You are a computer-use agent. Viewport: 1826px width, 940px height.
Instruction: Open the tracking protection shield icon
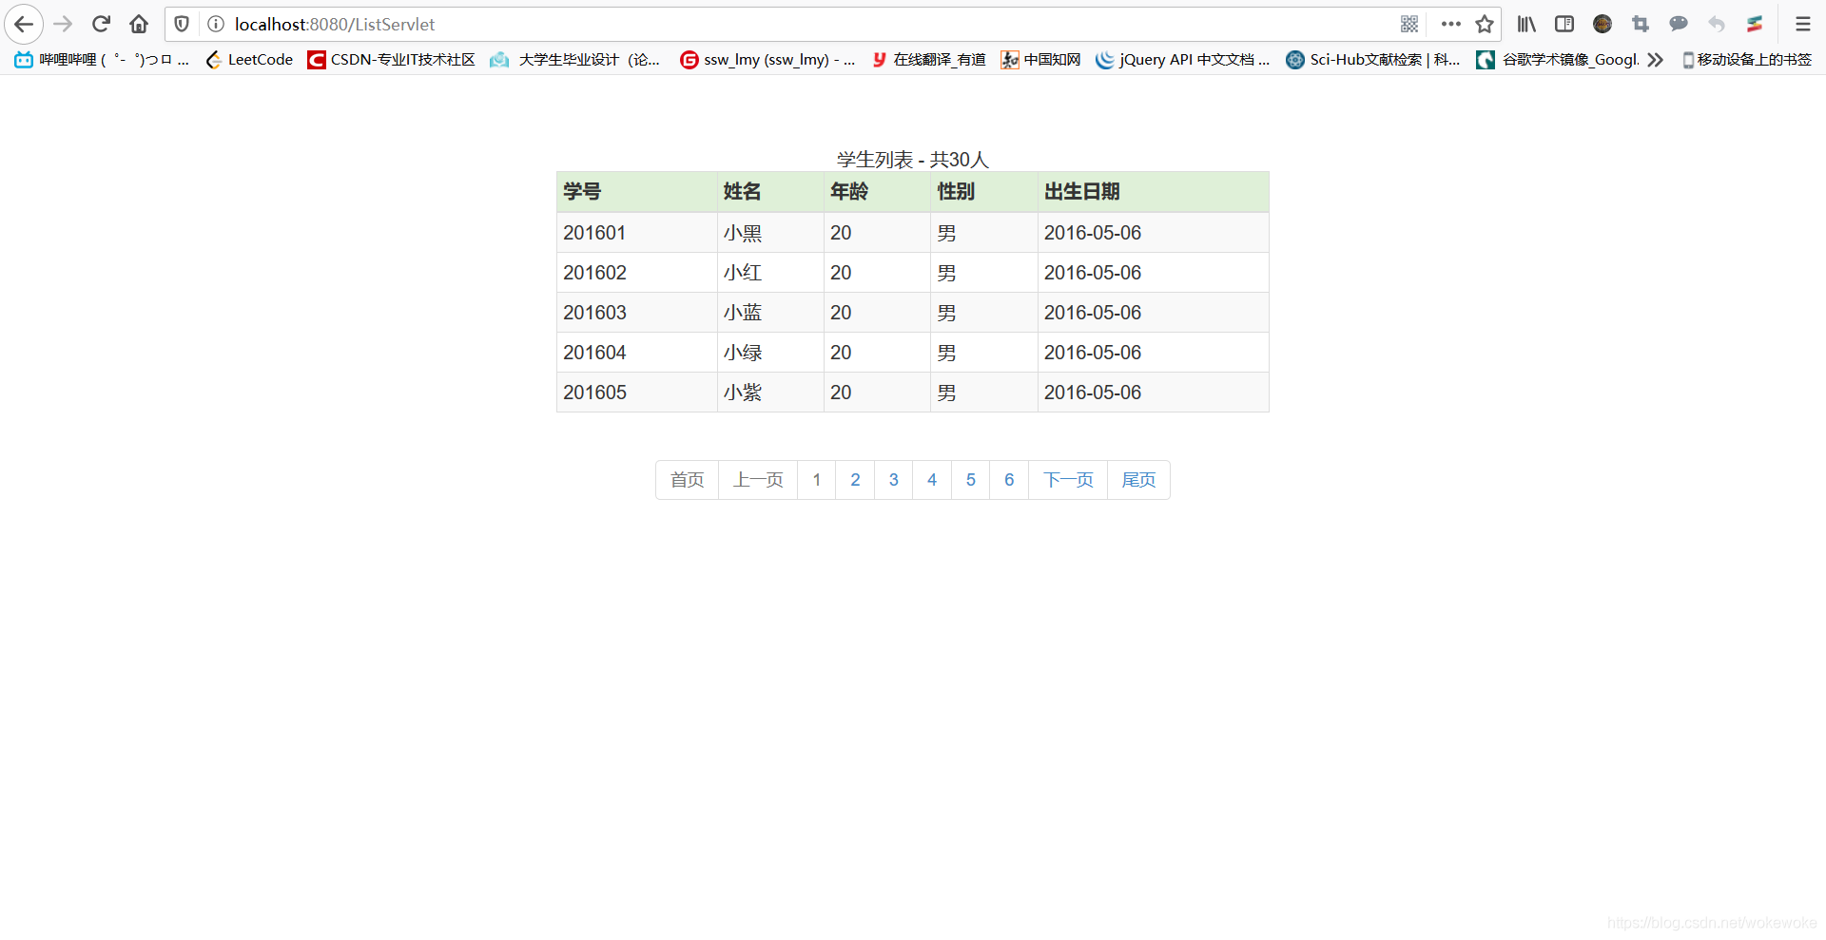182,24
